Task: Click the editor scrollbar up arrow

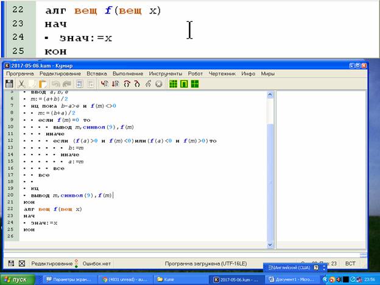Action: point(270,95)
